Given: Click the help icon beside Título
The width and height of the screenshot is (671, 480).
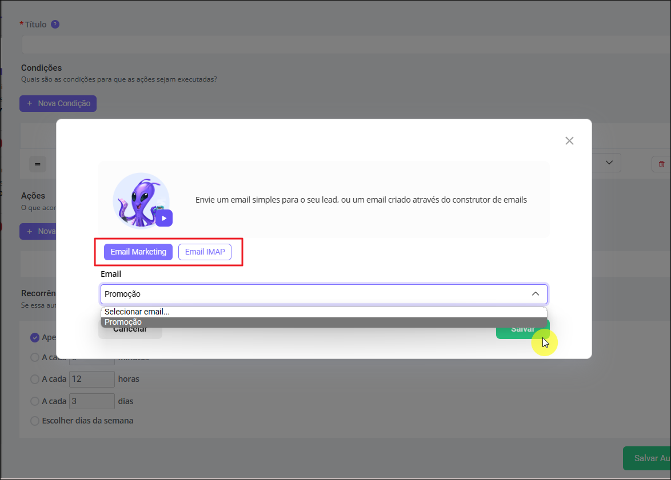Looking at the screenshot, I should pyautogui.click(x=55, y=25).
